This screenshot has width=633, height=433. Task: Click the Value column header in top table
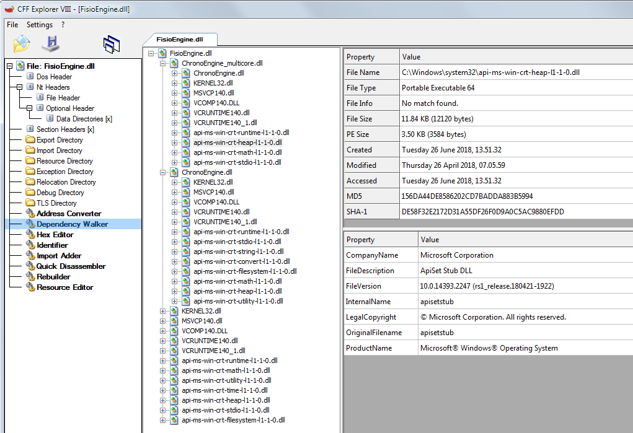coord(516,57)
